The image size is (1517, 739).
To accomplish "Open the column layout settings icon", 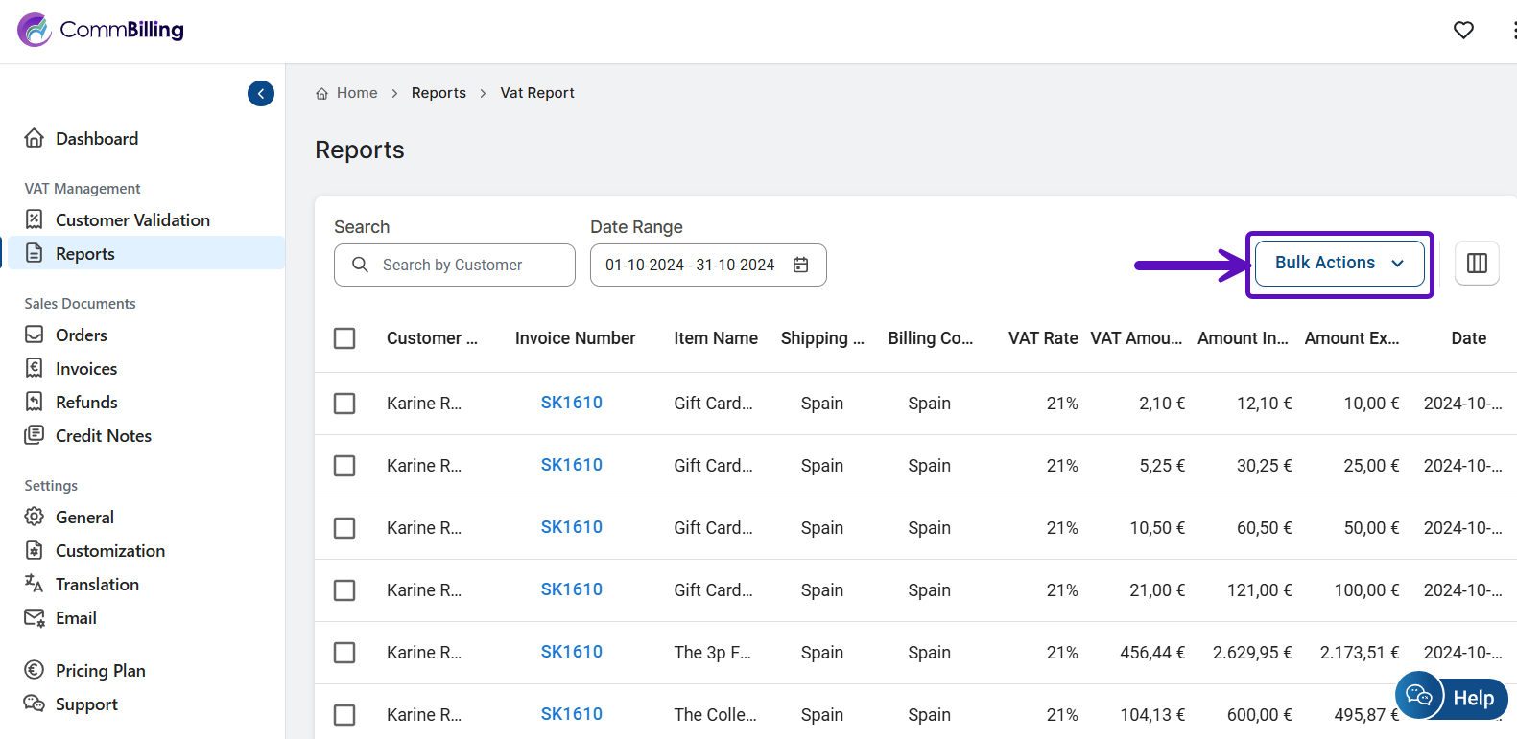I will (x=1477, y=264).
